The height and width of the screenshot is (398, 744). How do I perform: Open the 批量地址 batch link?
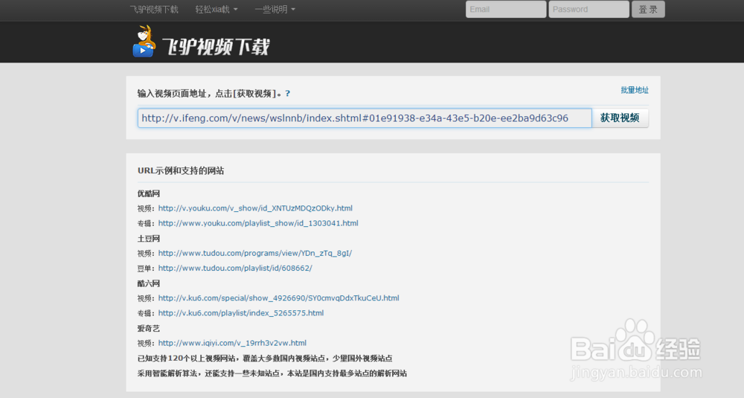635,90
